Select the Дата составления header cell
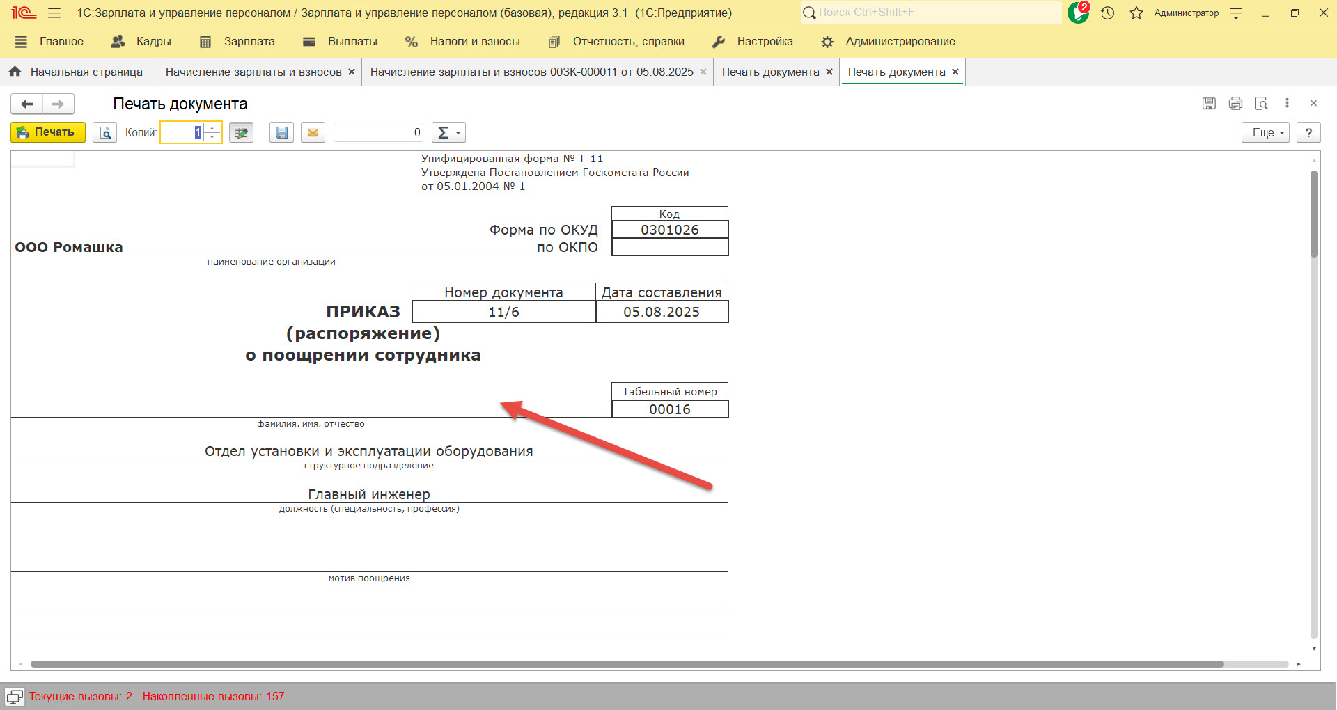The image size is (1337, 710). pos(662,292)
